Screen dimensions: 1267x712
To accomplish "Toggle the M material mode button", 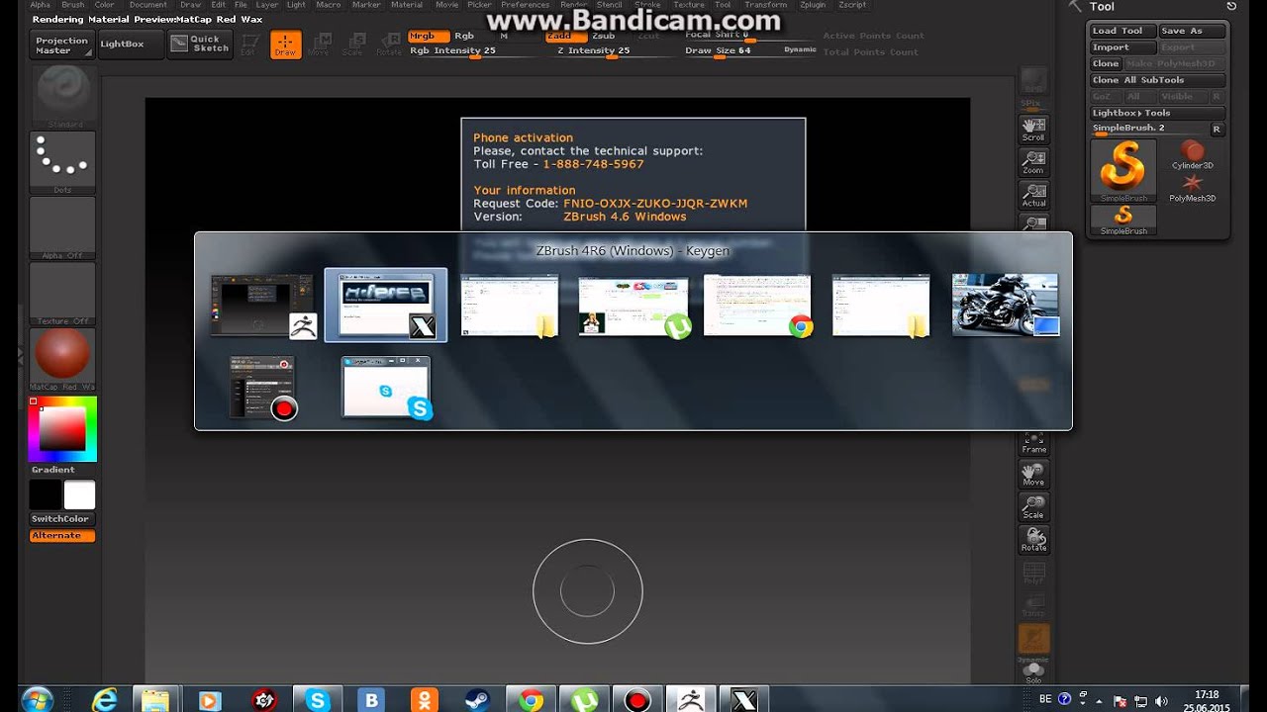I will pos(504,36).
